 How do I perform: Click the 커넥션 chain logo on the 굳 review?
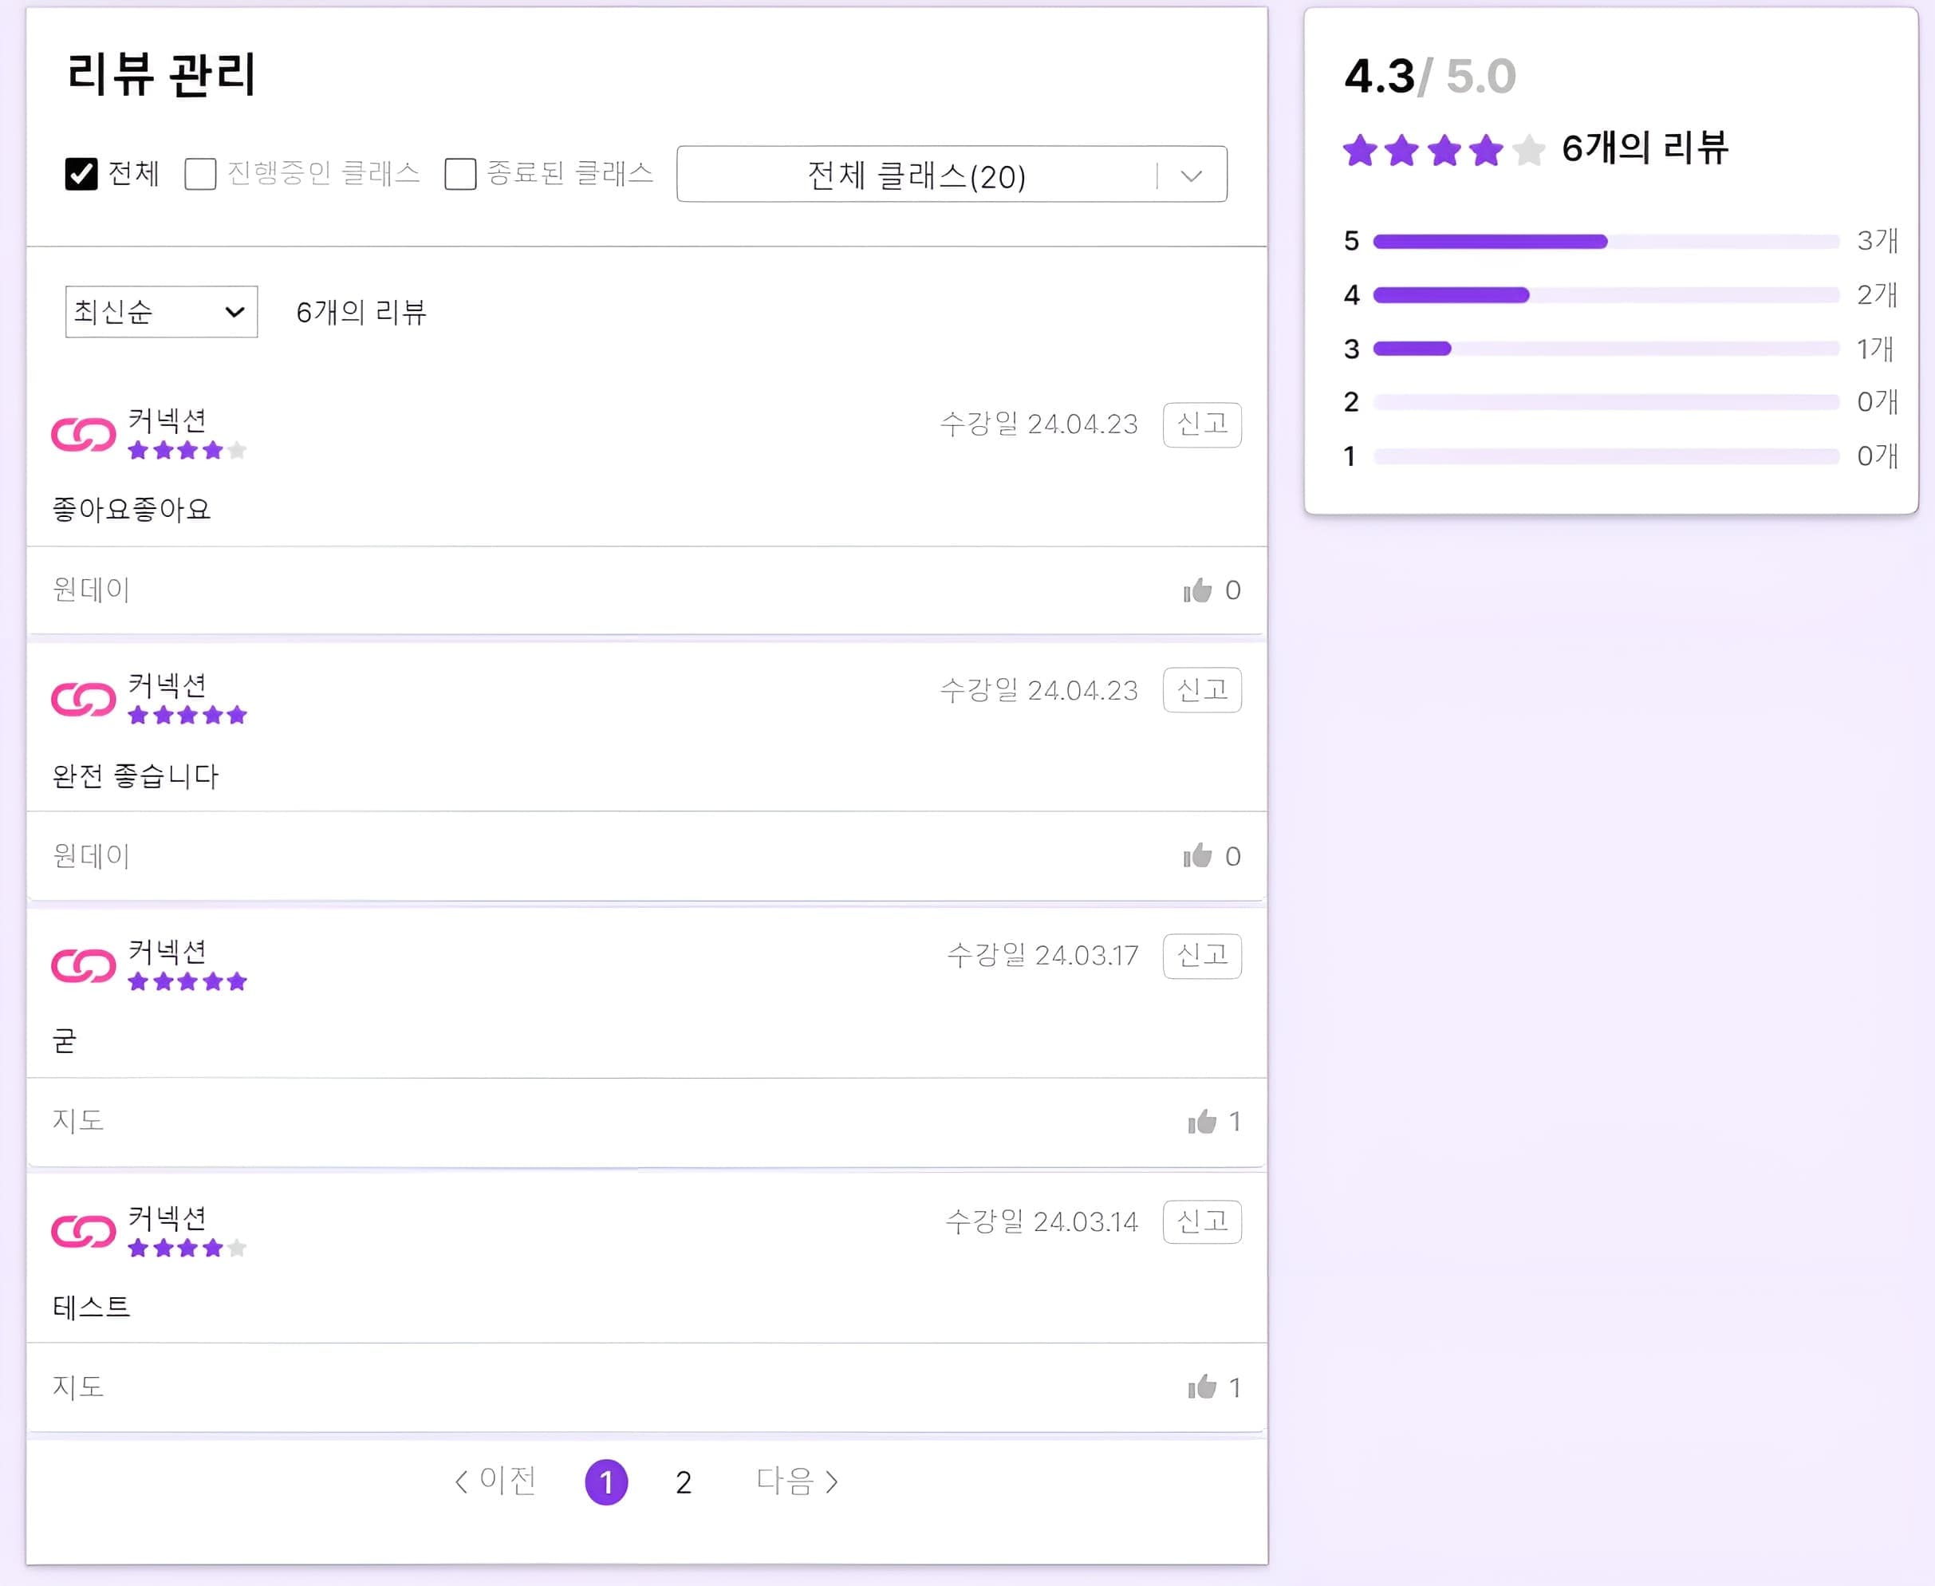pos(82,965)
